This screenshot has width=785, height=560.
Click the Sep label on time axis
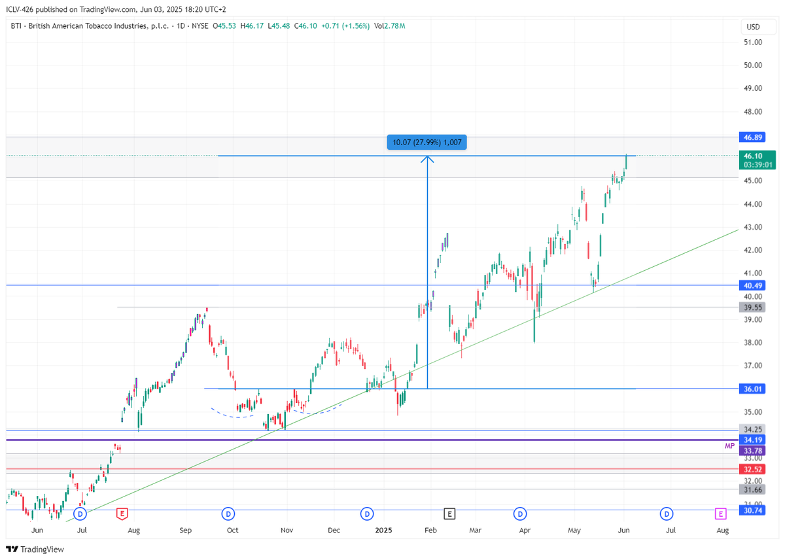[x=186, y=531]
